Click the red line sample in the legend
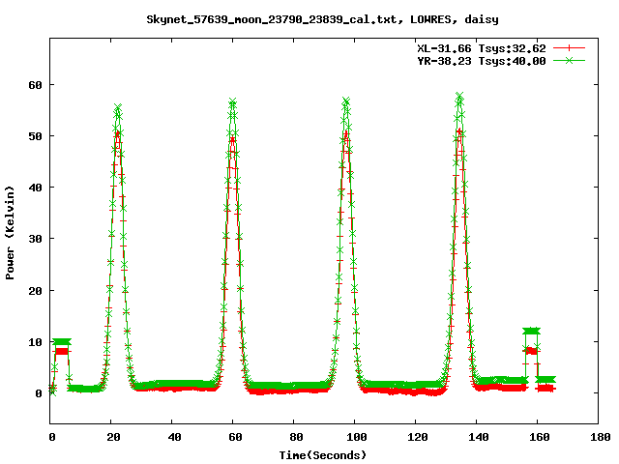The width and height of the screenshot is (619, 464). (x=569, y=48)
